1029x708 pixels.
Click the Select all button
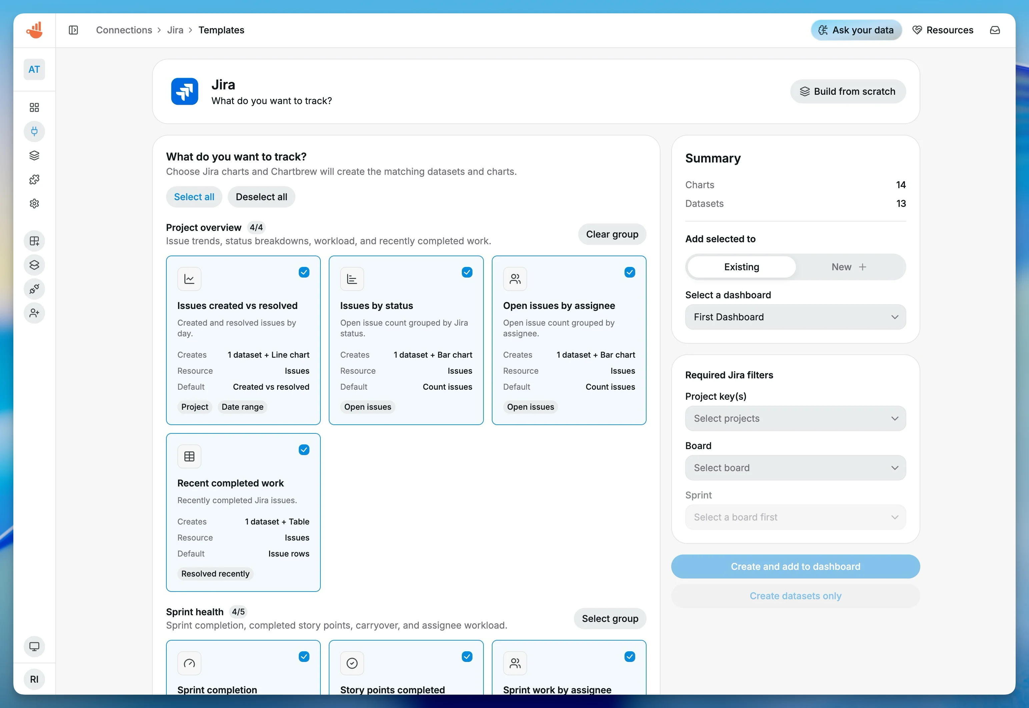coord(194,197)
